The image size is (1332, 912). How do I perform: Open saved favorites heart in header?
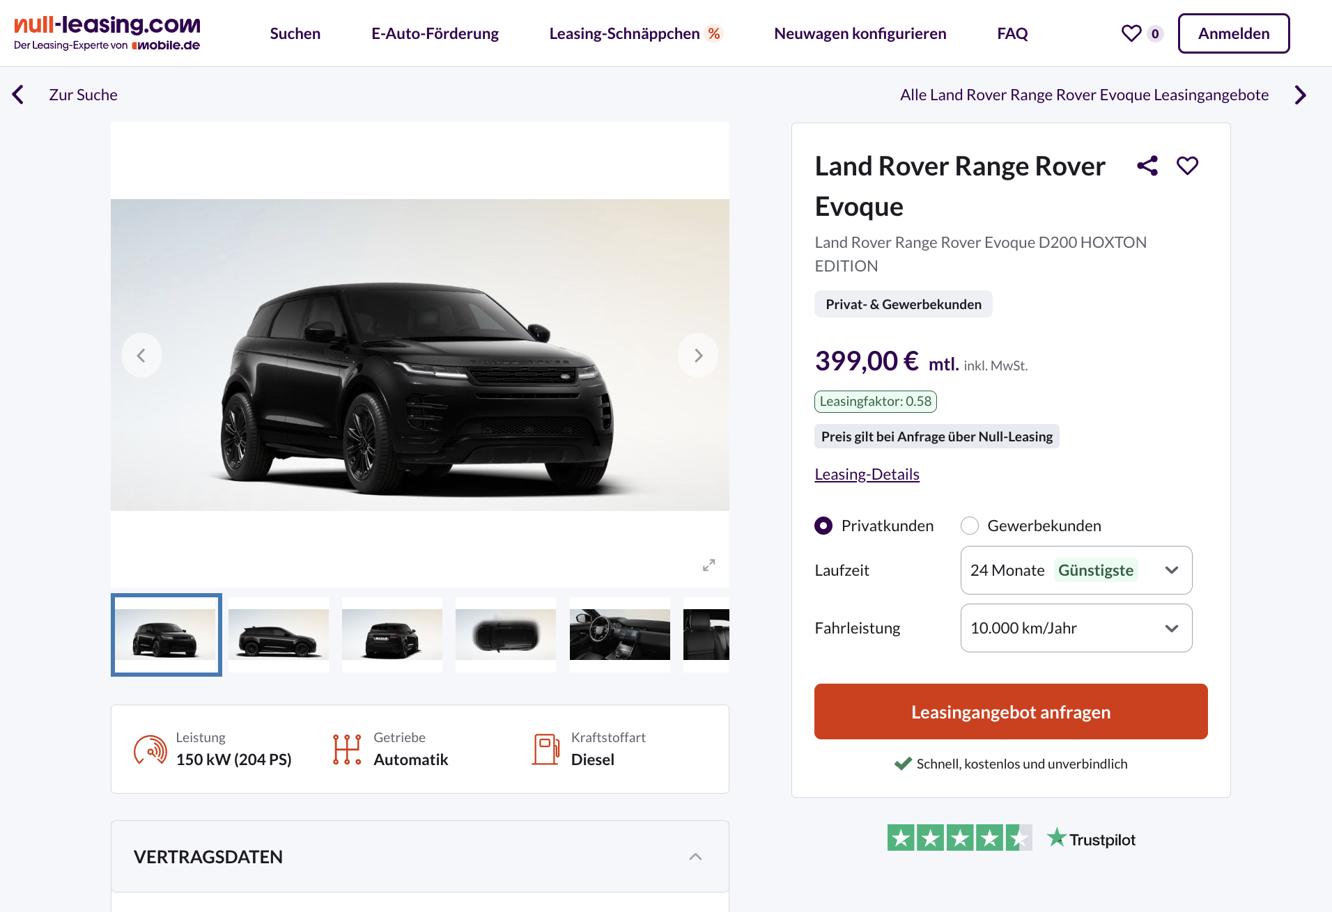[x=1131, y=33]
